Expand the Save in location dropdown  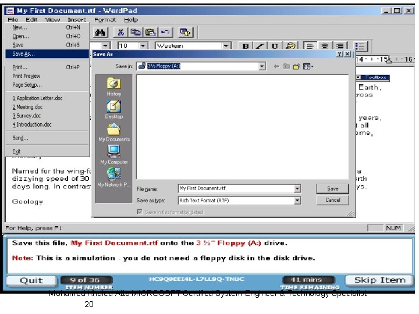[x=262, y=66]
